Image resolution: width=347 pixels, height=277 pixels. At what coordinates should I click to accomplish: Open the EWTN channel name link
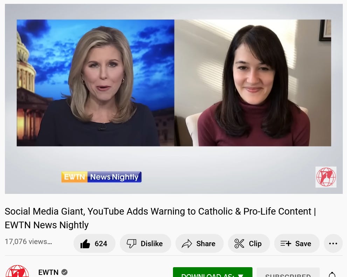pos(48,272)
